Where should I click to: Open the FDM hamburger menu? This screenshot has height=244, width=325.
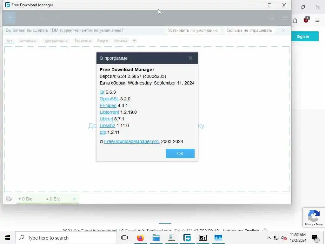pos(285,18)
